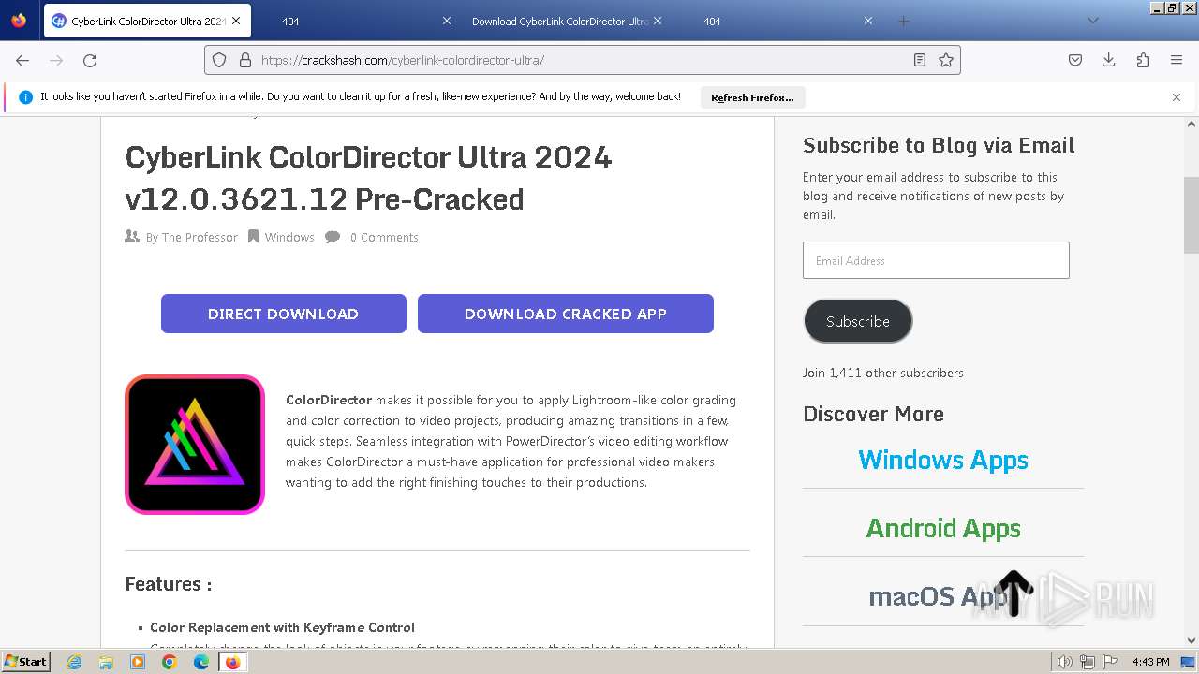The height and width of the screenshot is (674, 1199).
Task: Dismiss the Firefox refresh notification bar
Action: click(1177, 97)
